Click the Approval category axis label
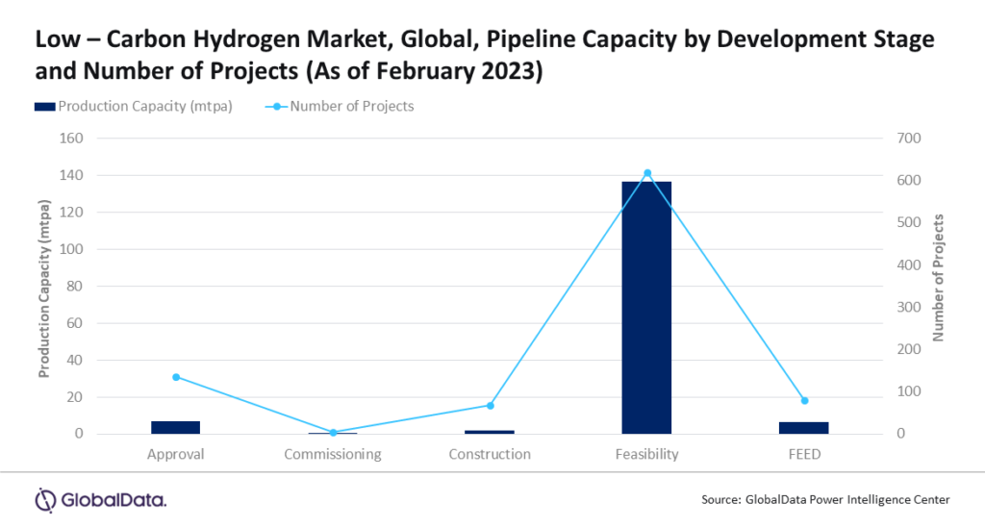985x528 pixels. 176,454
